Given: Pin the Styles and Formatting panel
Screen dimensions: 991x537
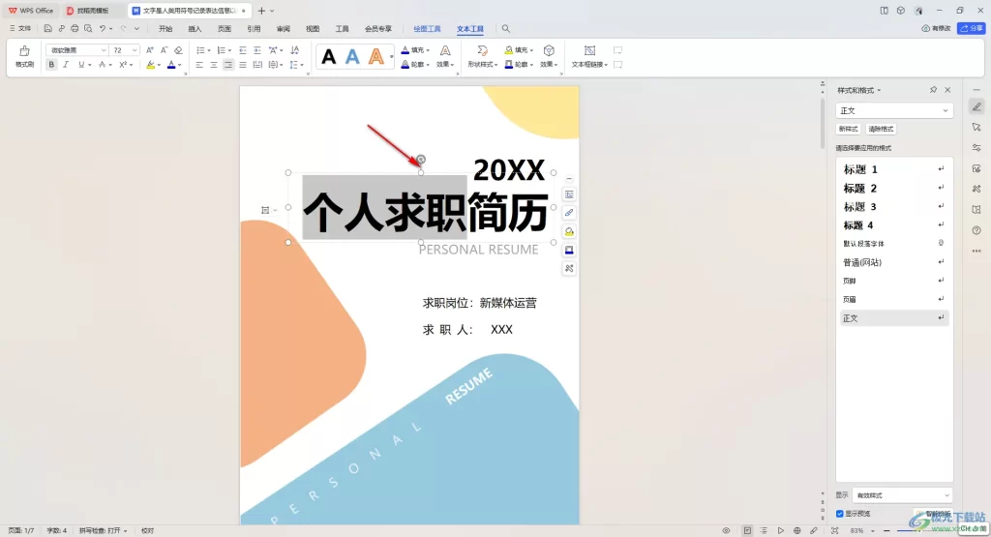Looking at the screenshot, I should pos(933,90).
